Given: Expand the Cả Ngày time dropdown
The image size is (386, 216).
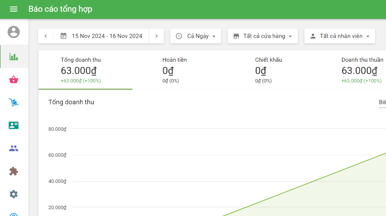Looking at the screenshot, I should (196, 36).
